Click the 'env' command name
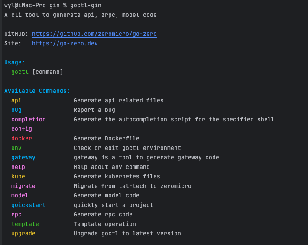 (x=16, y=148)
